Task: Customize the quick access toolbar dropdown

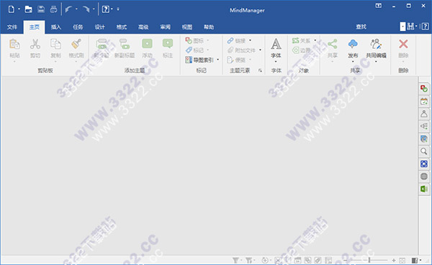Action: (x=118, y=9)
